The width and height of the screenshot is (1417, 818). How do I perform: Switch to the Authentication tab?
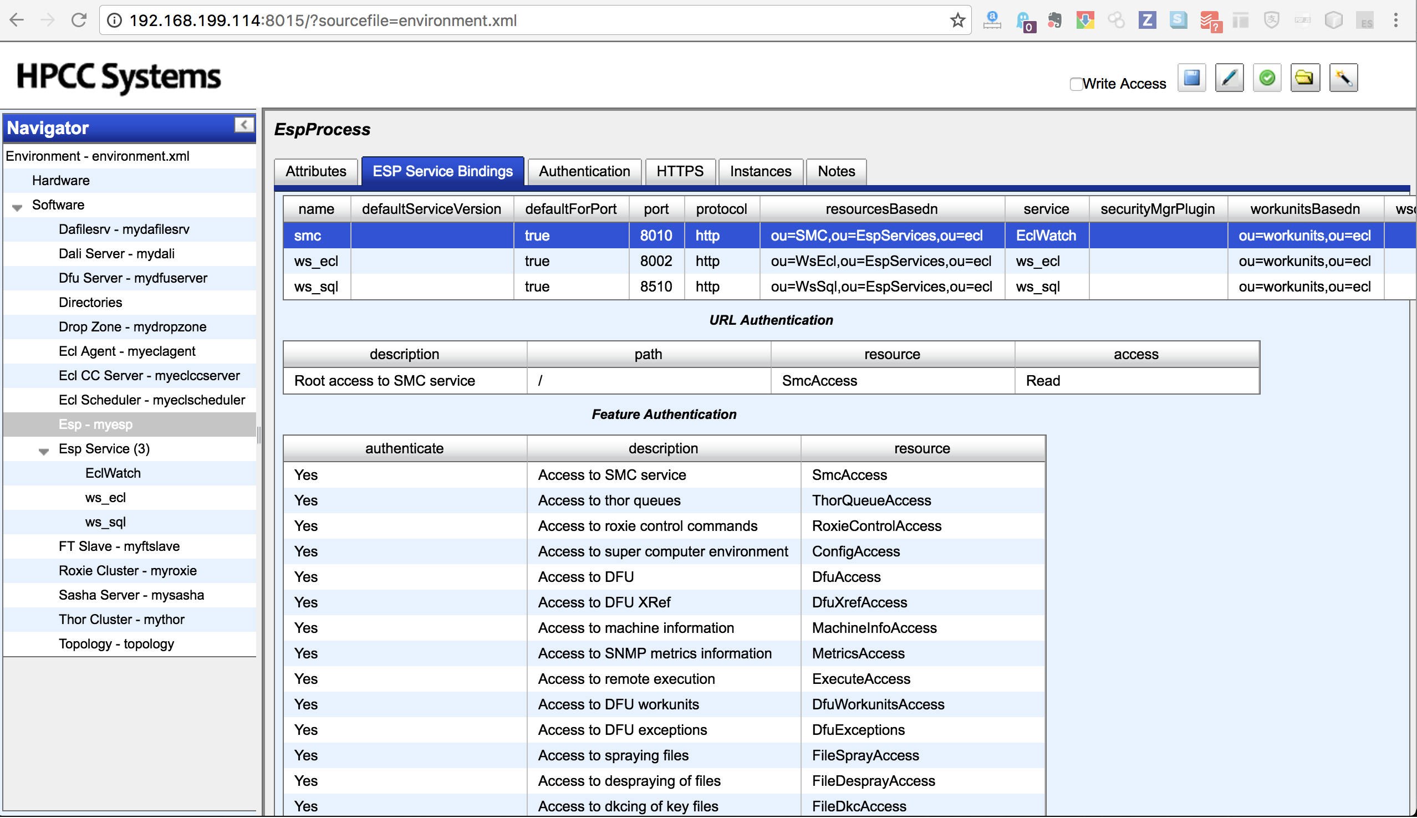click(584, 171)
